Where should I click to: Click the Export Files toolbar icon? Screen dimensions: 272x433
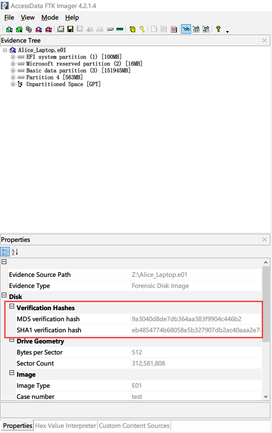(x=154, y=29)
